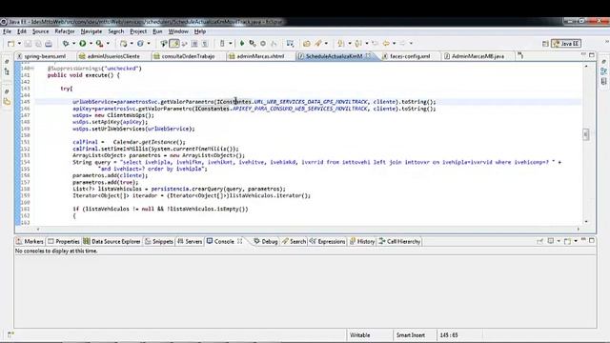Open the File menu
This screenshot has width=610, height=343.
click(7, 31)
